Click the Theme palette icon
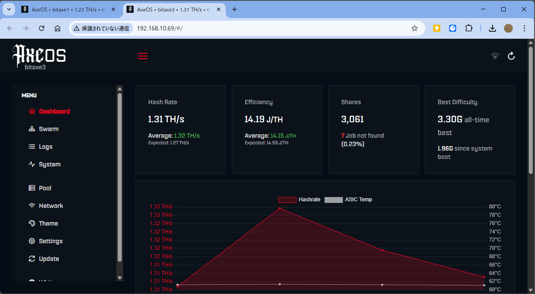This screenshot has height=294, width=535. pos(32,223)
